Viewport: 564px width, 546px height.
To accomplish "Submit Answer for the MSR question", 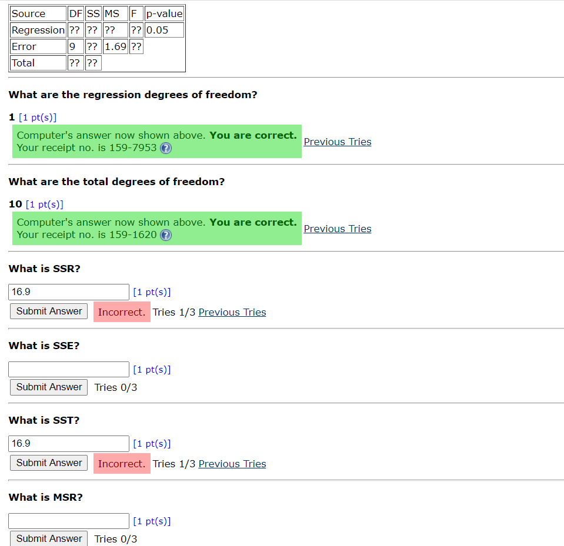I will 49,538.
